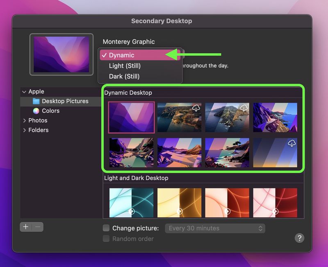Image resolution: width=328 pixels, height=267 pixels.
Task: Click download arrow on red Light/Dark wallpaper
Action: [x=275, y=211]
